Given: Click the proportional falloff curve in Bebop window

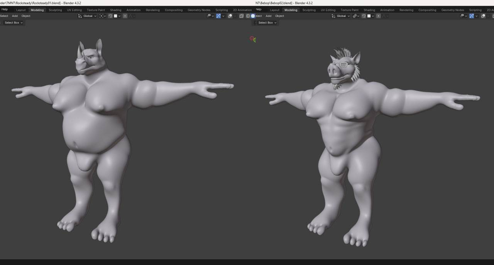Looking at the screenshot, I should [x=384, y=16].
